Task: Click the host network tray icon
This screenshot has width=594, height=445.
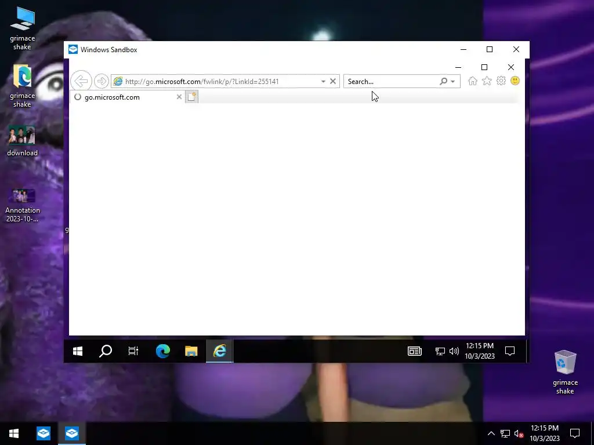Action: pyautogui.click(x=505, y=433)
